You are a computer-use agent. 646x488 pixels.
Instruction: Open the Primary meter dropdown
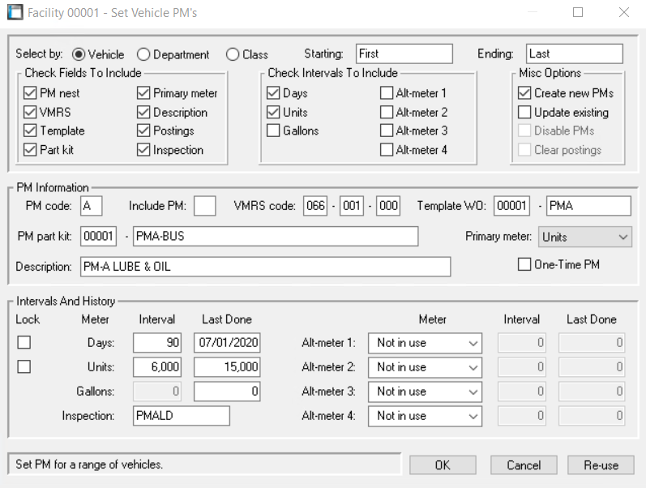(584, 237)
